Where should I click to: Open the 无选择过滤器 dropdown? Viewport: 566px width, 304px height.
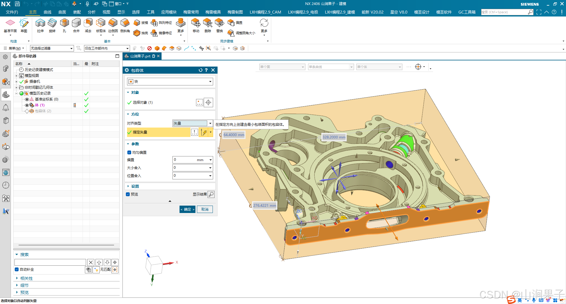(52, 48)
